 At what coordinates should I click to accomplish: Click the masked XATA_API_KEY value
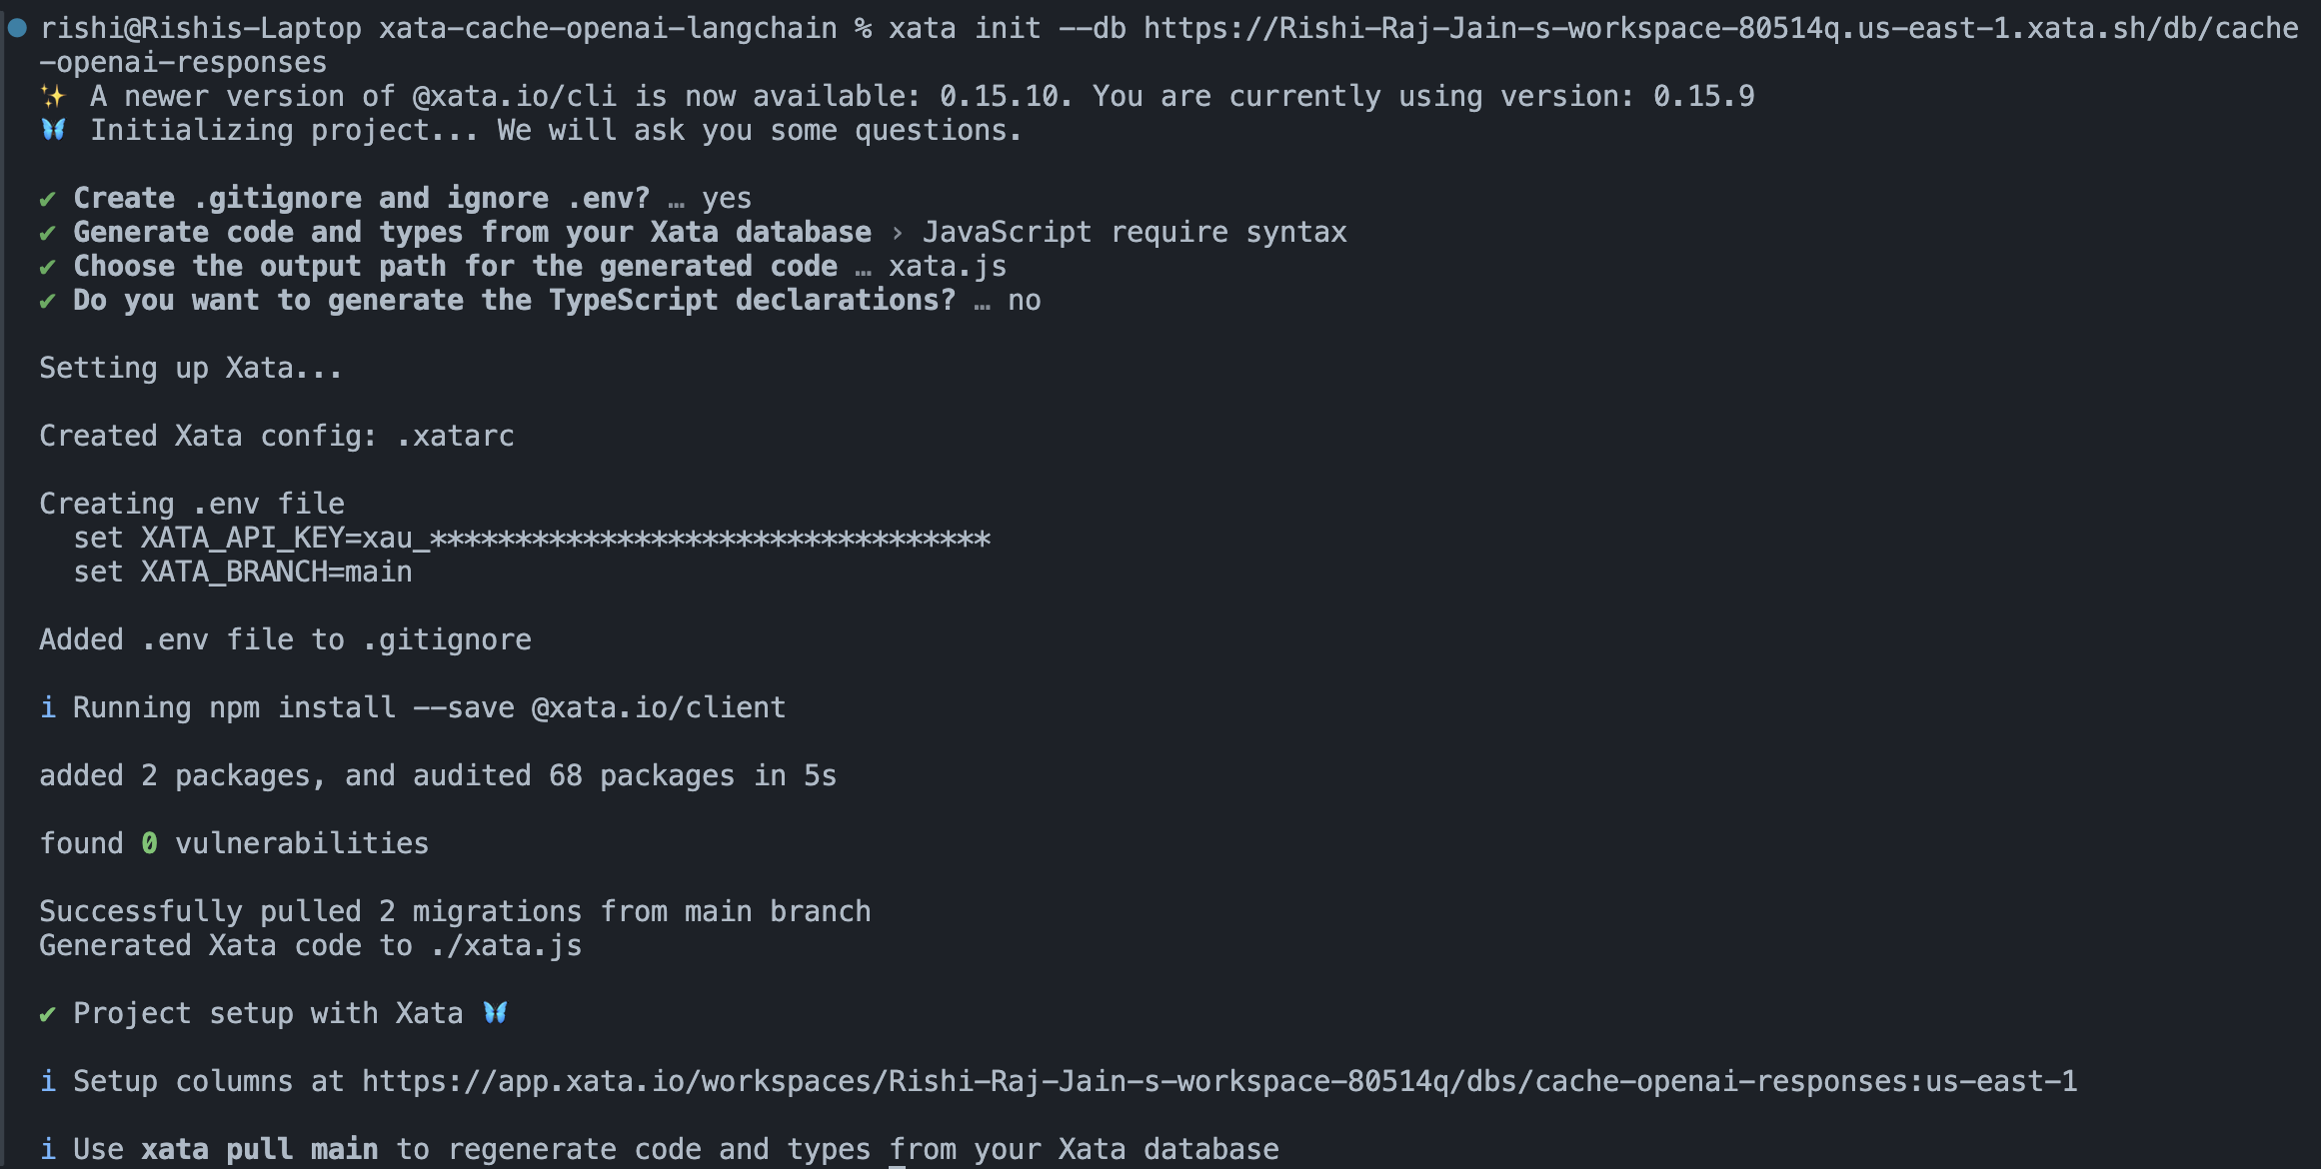tap(676, 539)
